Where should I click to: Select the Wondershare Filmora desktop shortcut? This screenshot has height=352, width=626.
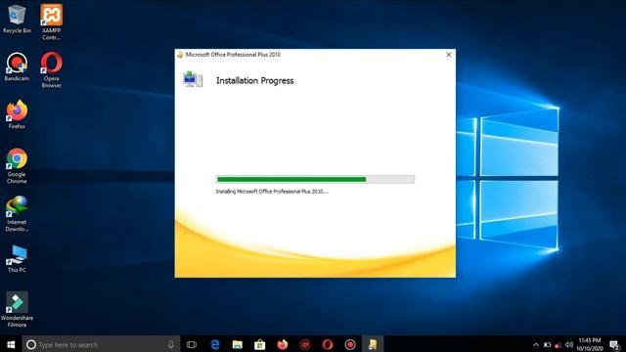[17, 309]
